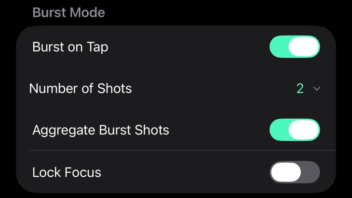Image resolution: width=352 pixels, height=198 pixels.
Task: Tap the white knob on Lock Focus toggle
Action: 286,172
